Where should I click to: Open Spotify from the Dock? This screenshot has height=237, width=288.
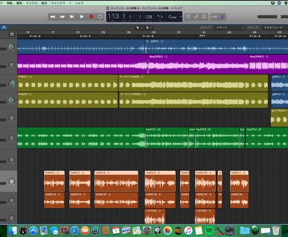coord(209,231)
